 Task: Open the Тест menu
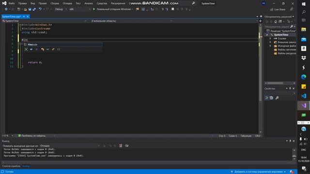78,3
